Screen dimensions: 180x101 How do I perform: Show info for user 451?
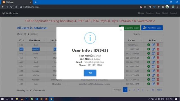tap(149, 58)
